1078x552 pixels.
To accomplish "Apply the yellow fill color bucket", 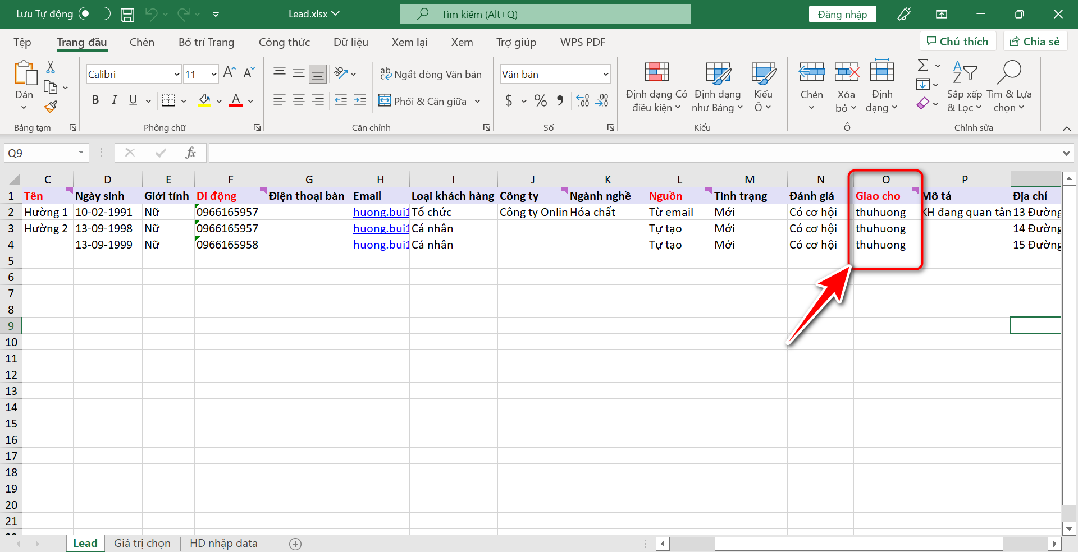I will click(204, 100).
